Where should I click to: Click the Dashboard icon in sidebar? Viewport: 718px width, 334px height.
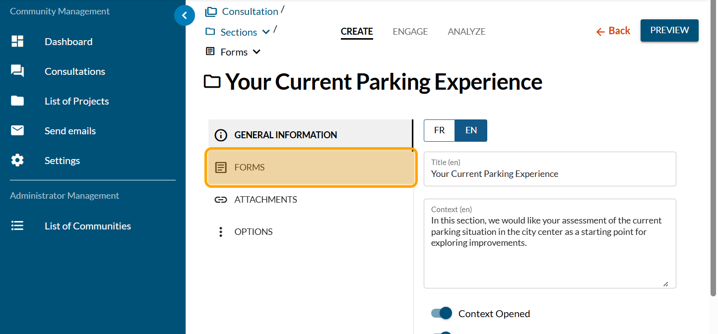[17, 42]
